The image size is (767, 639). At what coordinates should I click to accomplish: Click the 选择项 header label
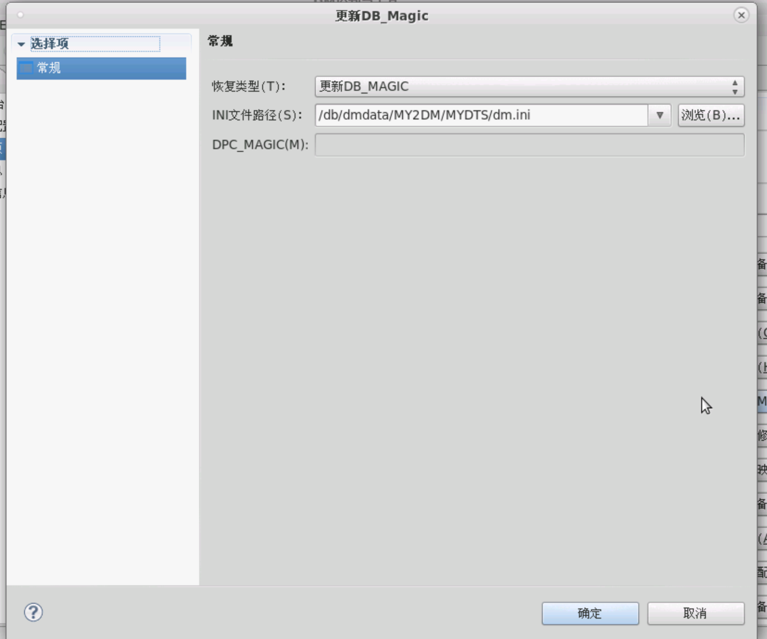(x=50, y=44)
